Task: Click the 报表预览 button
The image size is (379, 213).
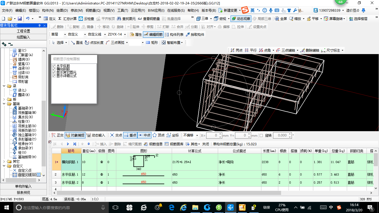Action: [x=24, y=192]
